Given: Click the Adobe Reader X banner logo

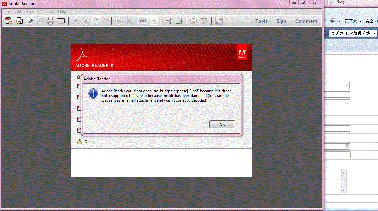Looking at the screenshot, I should click(94, 58).
